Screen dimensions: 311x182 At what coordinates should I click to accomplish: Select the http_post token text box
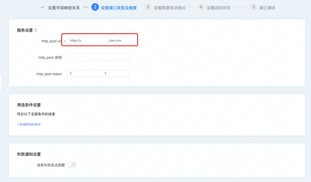pyautogui.click(x=98, y=74)
